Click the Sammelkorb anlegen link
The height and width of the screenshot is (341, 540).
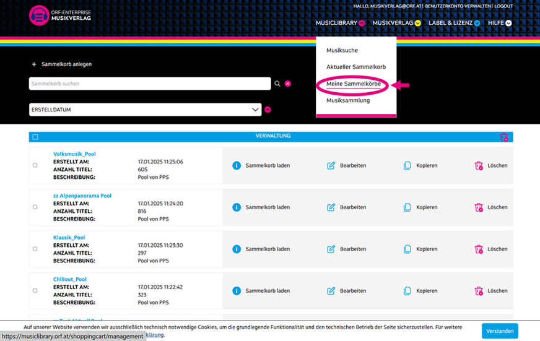click(62, 64)
